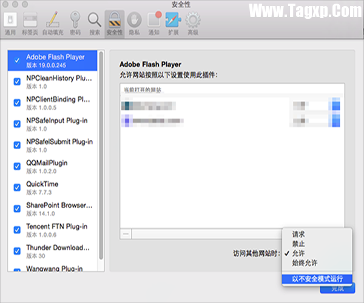Screen dimensions: 364x303
Task: Select the Wangwang Plug-in row
Action: coord(52,268)
